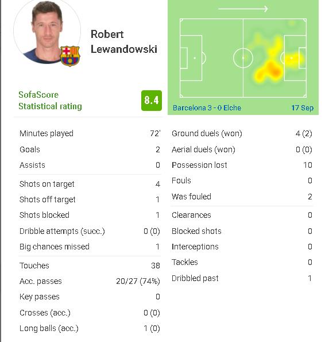Click the Ground duels (won) stat
This screenshot has width=329, height=342.
click(242, 133)
